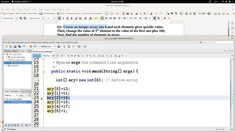This screenshot has width=235, height=132.
Task: Click the Debug Project icon in NetBeans
Action: [79, 47]
